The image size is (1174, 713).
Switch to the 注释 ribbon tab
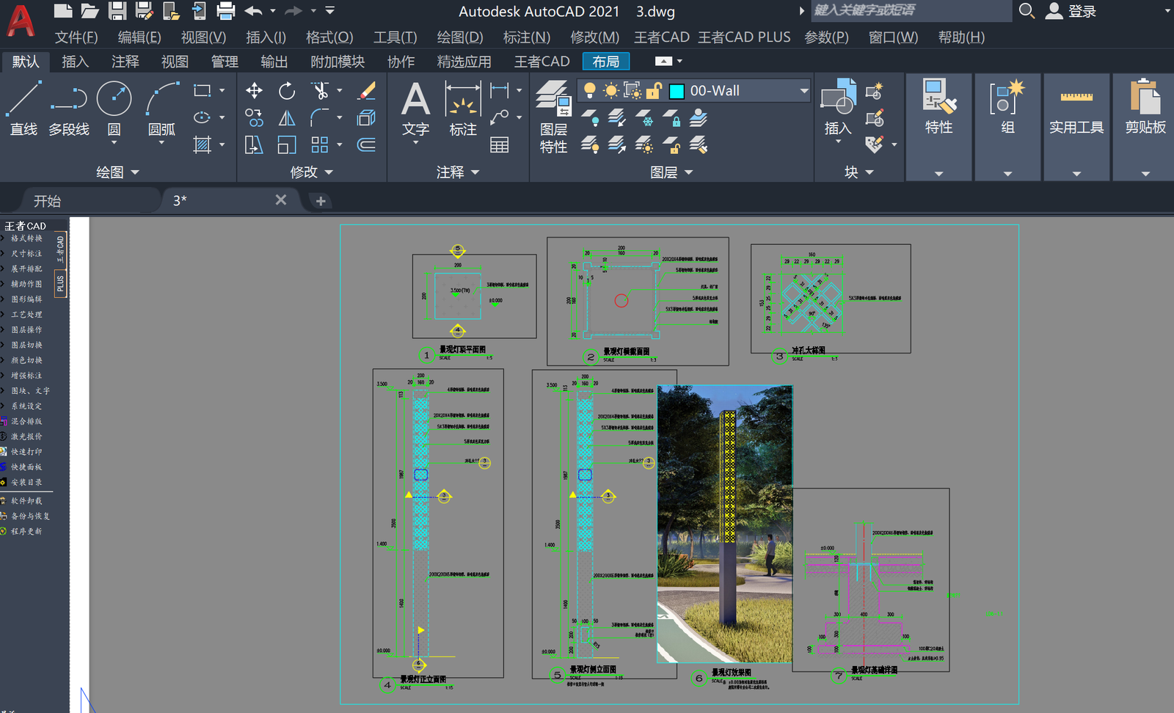(x=125, y=62)
